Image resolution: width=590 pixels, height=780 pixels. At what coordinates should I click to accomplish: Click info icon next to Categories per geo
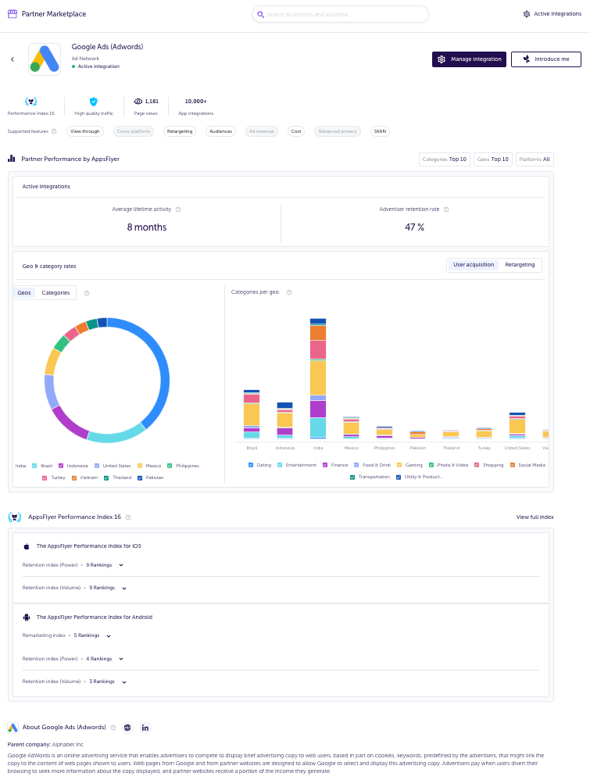tap(289, 292)
